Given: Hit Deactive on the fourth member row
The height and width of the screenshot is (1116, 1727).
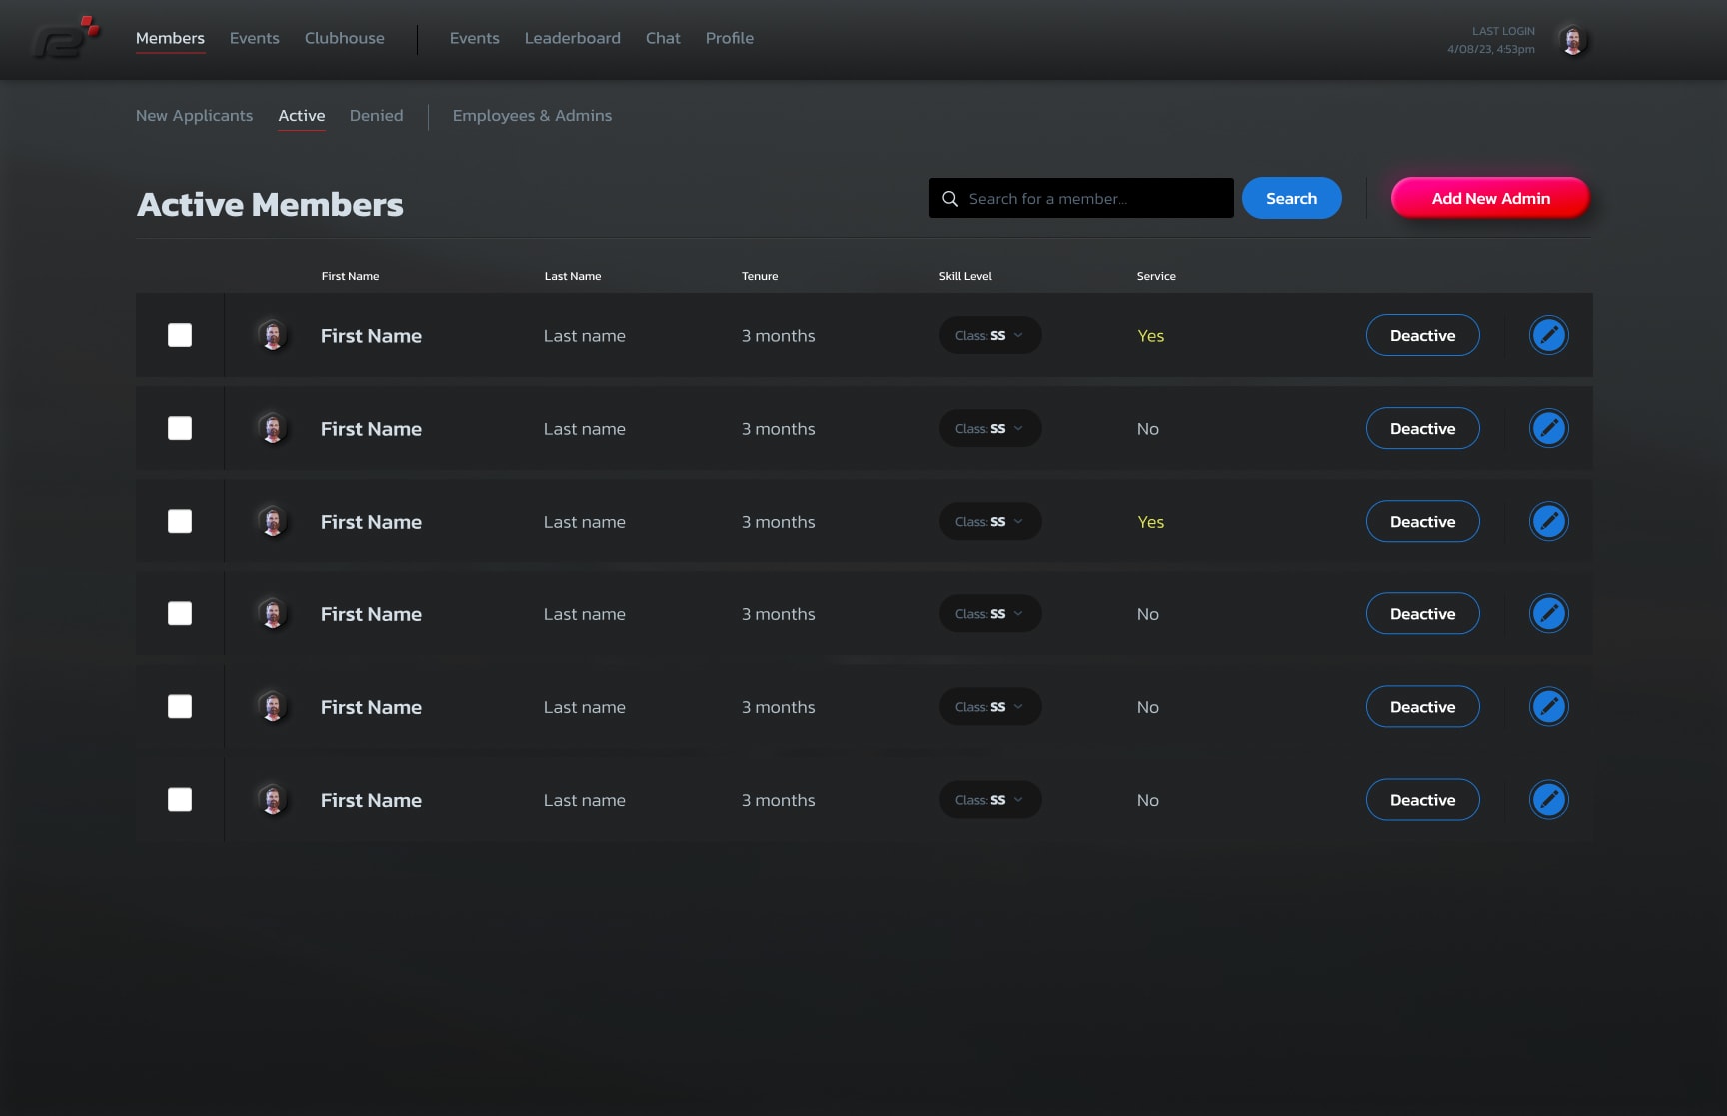Looking at the screenshot, I should [1423, 613].
